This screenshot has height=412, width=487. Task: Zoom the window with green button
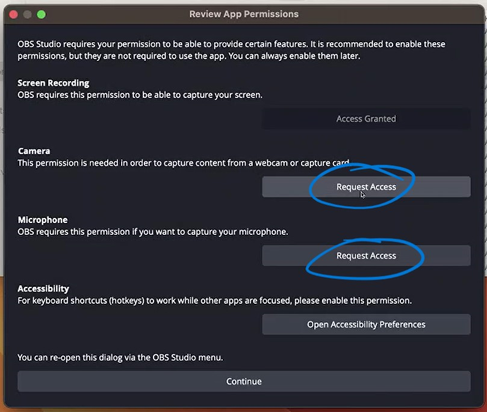click(x=42, y=14)
